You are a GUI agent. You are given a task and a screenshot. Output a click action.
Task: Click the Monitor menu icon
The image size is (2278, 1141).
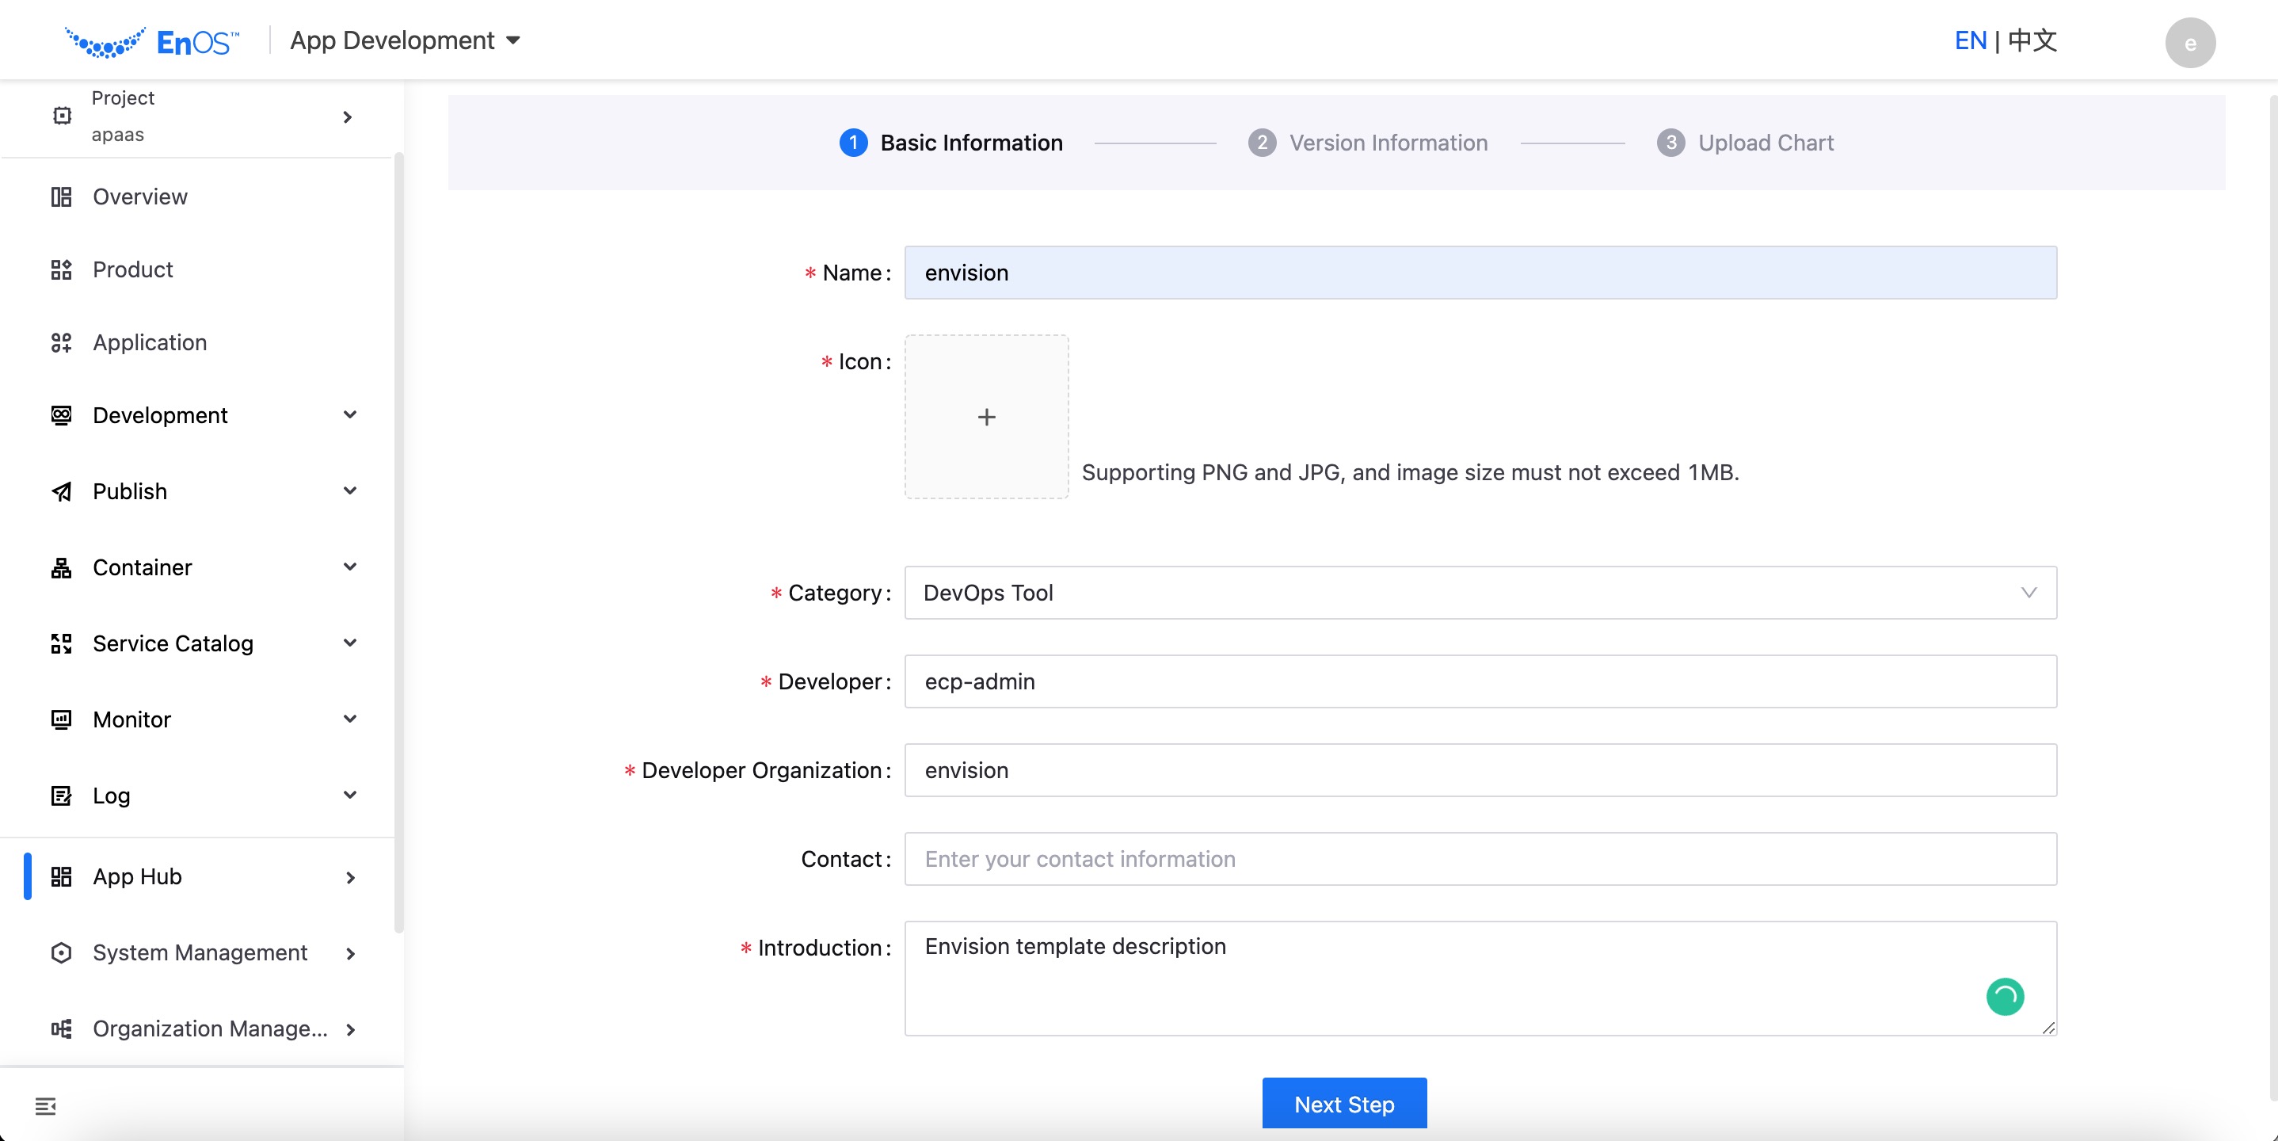pyautogui.click(x=61, y=719)
